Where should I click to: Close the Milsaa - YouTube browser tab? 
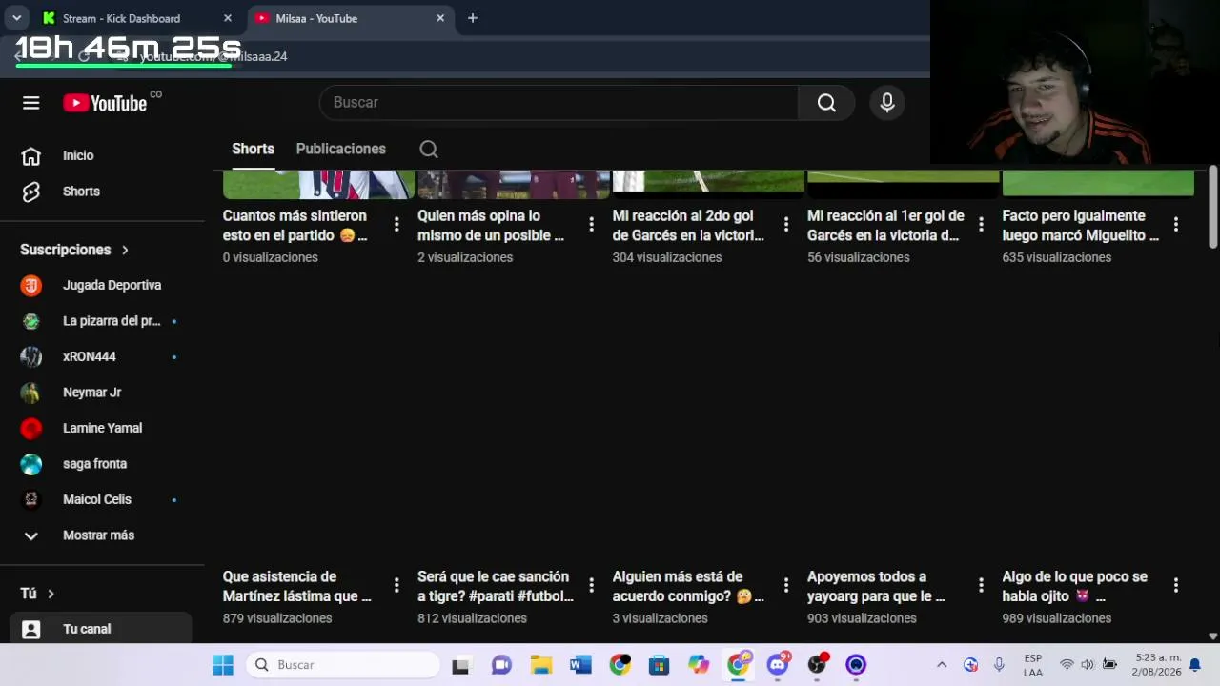coord(440,18)
